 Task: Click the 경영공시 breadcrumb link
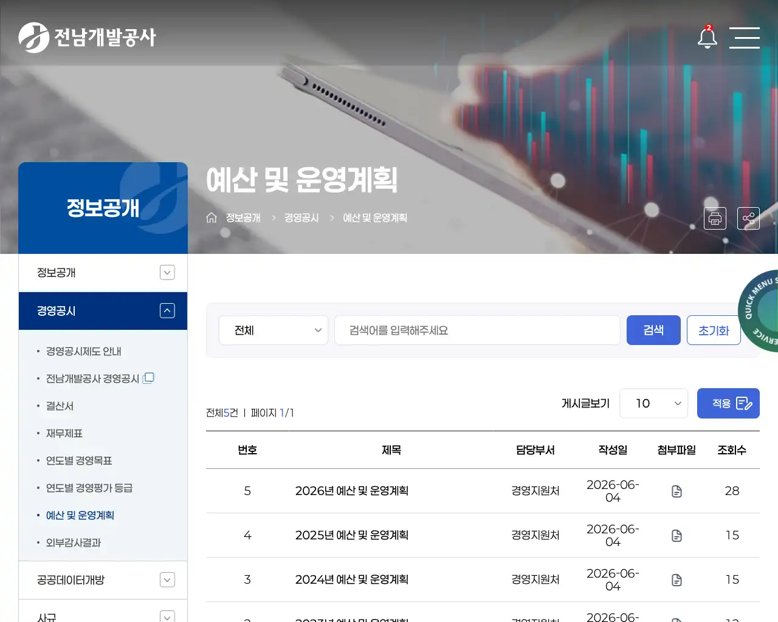[301, 217]
